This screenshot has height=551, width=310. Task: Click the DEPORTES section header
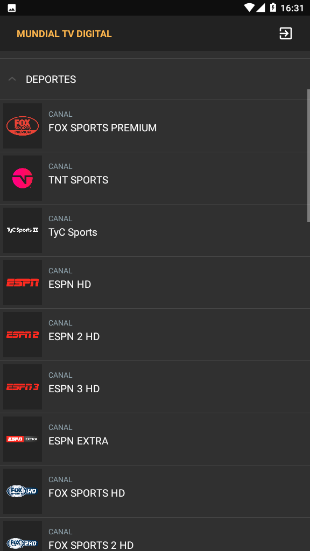point(155,79)
